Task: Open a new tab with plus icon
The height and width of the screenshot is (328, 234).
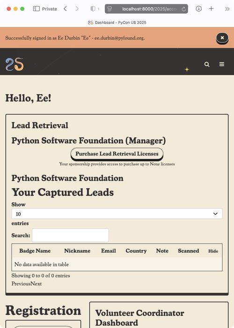Action: pyautogui.click(x=211, y=8)
